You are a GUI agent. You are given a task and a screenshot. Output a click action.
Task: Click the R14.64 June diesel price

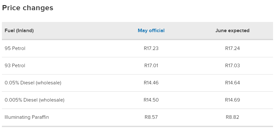point(232,83)
